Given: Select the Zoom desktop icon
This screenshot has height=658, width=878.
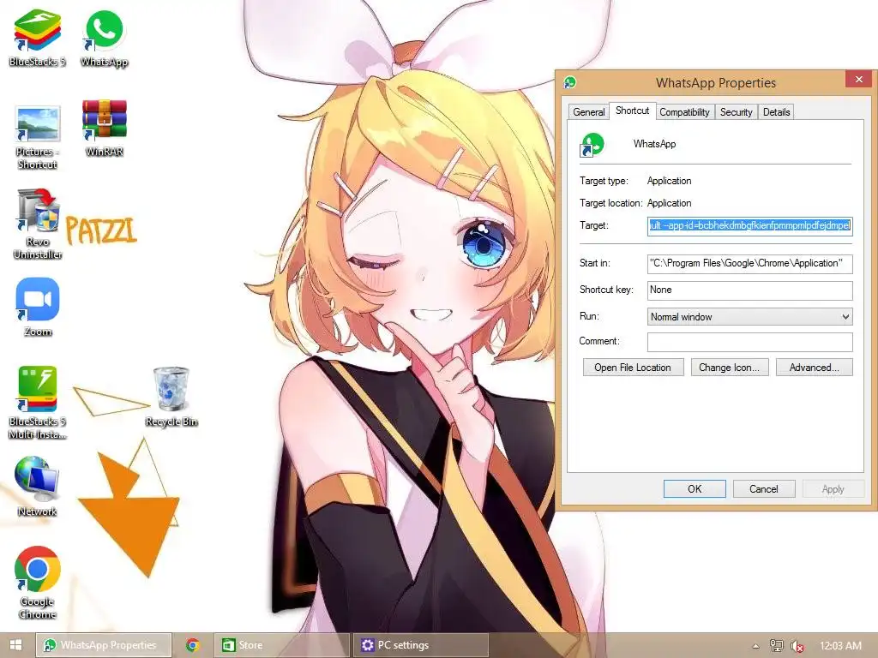Looking at the screenshot, I should 37,308.
